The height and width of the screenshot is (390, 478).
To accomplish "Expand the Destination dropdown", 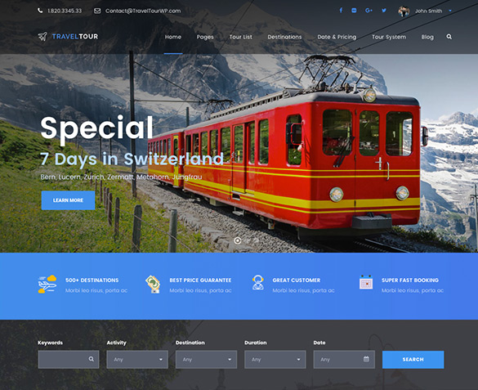I will [206, 360].
